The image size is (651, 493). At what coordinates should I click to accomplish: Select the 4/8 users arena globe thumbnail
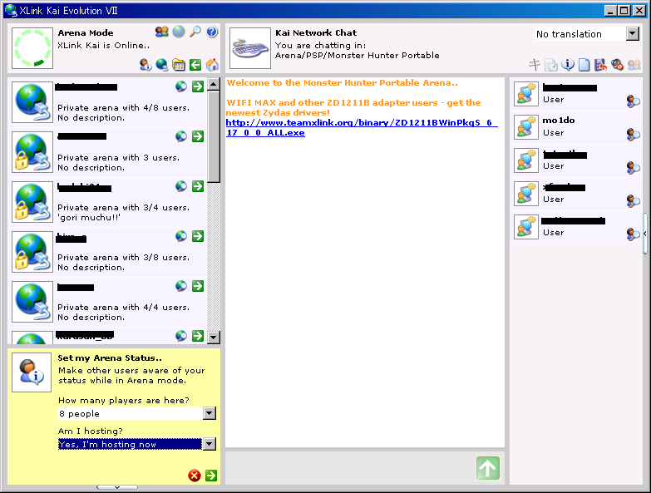tap(32, 102)
